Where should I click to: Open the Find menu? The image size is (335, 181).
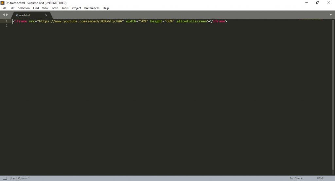tap(36, 8)
